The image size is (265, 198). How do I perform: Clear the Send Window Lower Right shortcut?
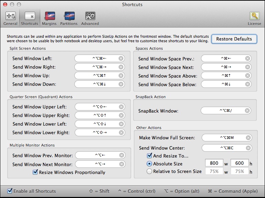[x=121, y=132]
